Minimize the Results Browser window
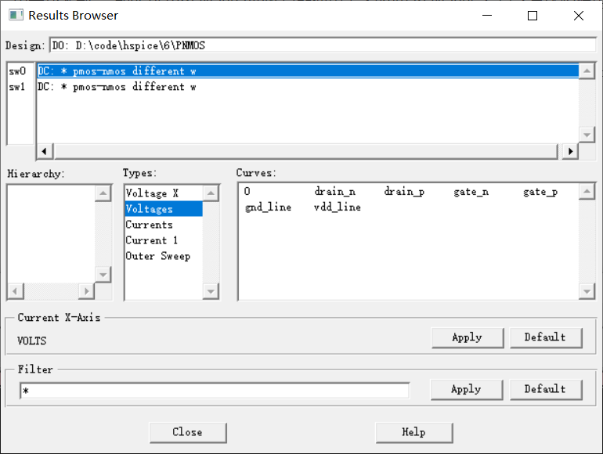 tap(487, 16)
